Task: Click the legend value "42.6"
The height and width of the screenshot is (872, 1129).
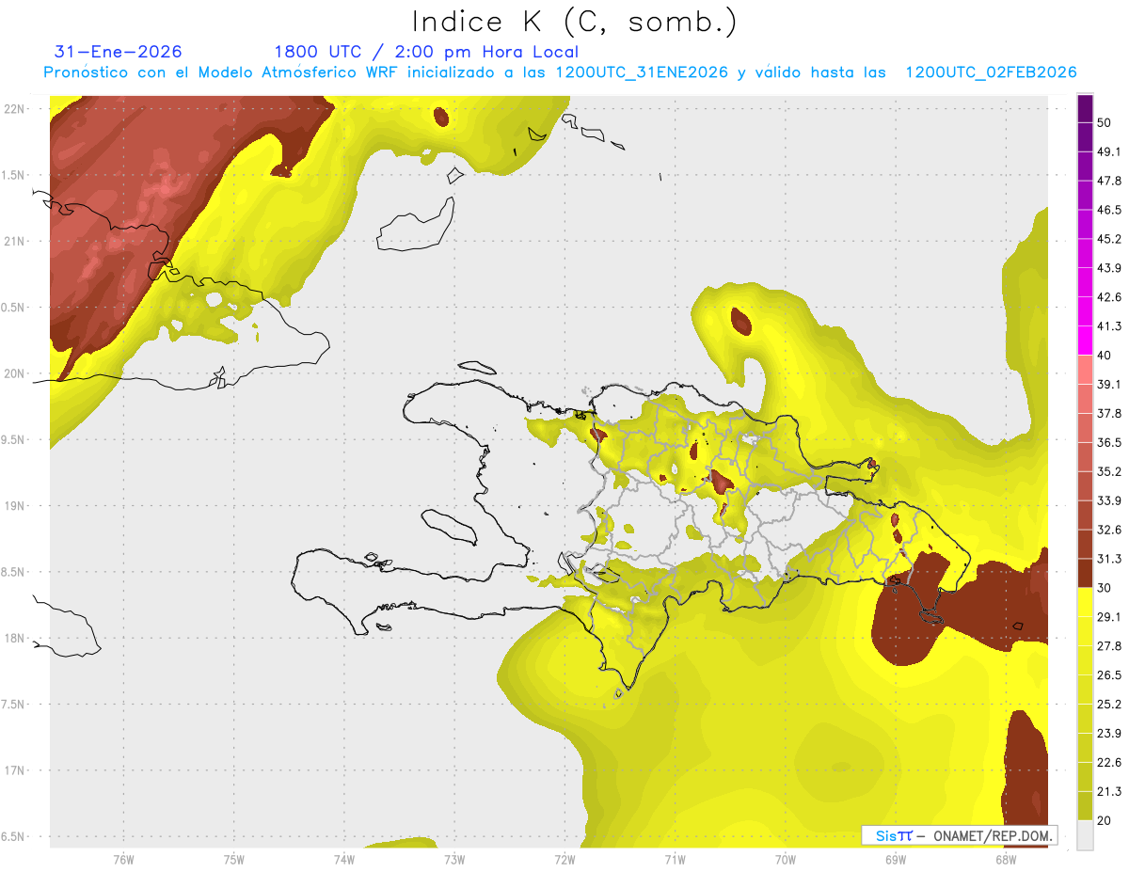Action: pyautogui.click(x=1109, y=296)
